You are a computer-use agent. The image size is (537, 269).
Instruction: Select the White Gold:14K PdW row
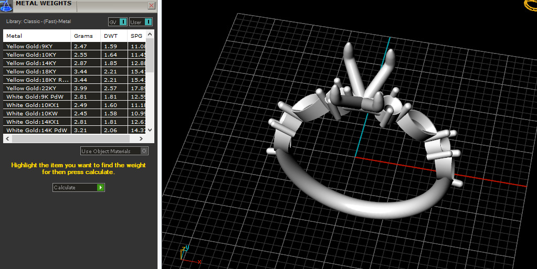pyautogui.click(x=75, y=130)
